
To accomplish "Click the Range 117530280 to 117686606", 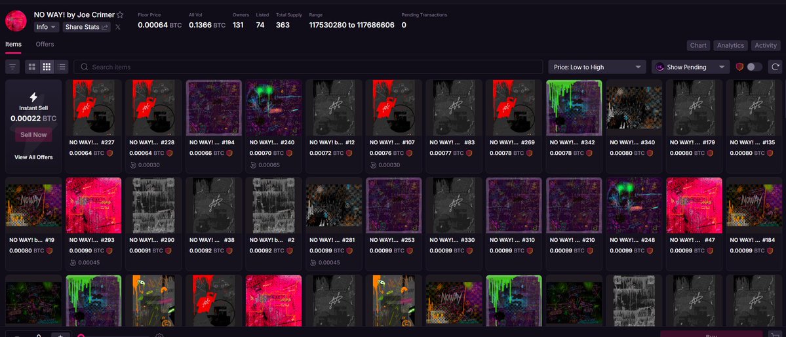I will pos(352,25).
